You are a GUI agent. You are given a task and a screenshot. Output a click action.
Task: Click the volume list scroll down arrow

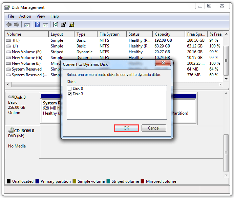coord(226,79)
